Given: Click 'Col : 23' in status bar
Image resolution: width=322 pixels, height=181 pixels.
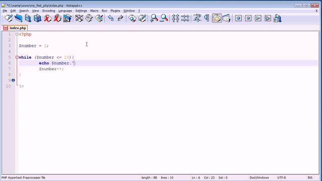Looking at the screenshot, I should tap(209, 177).
